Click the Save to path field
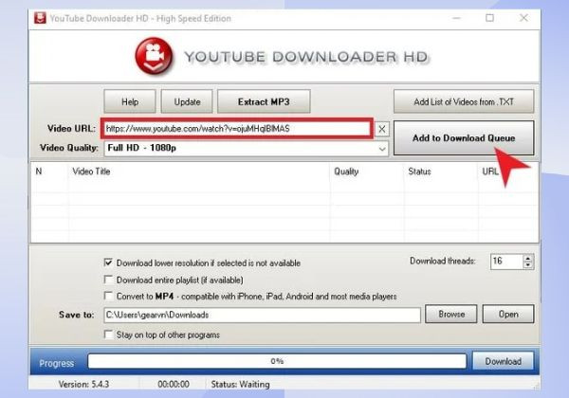Screen dimensions: 569x398 [262, 315]
